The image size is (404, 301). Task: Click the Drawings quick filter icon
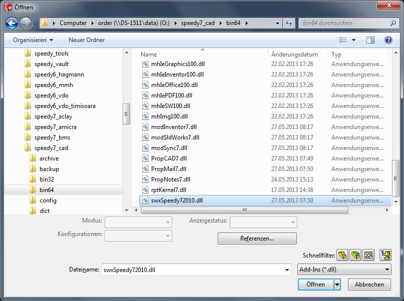click(368, 255)
